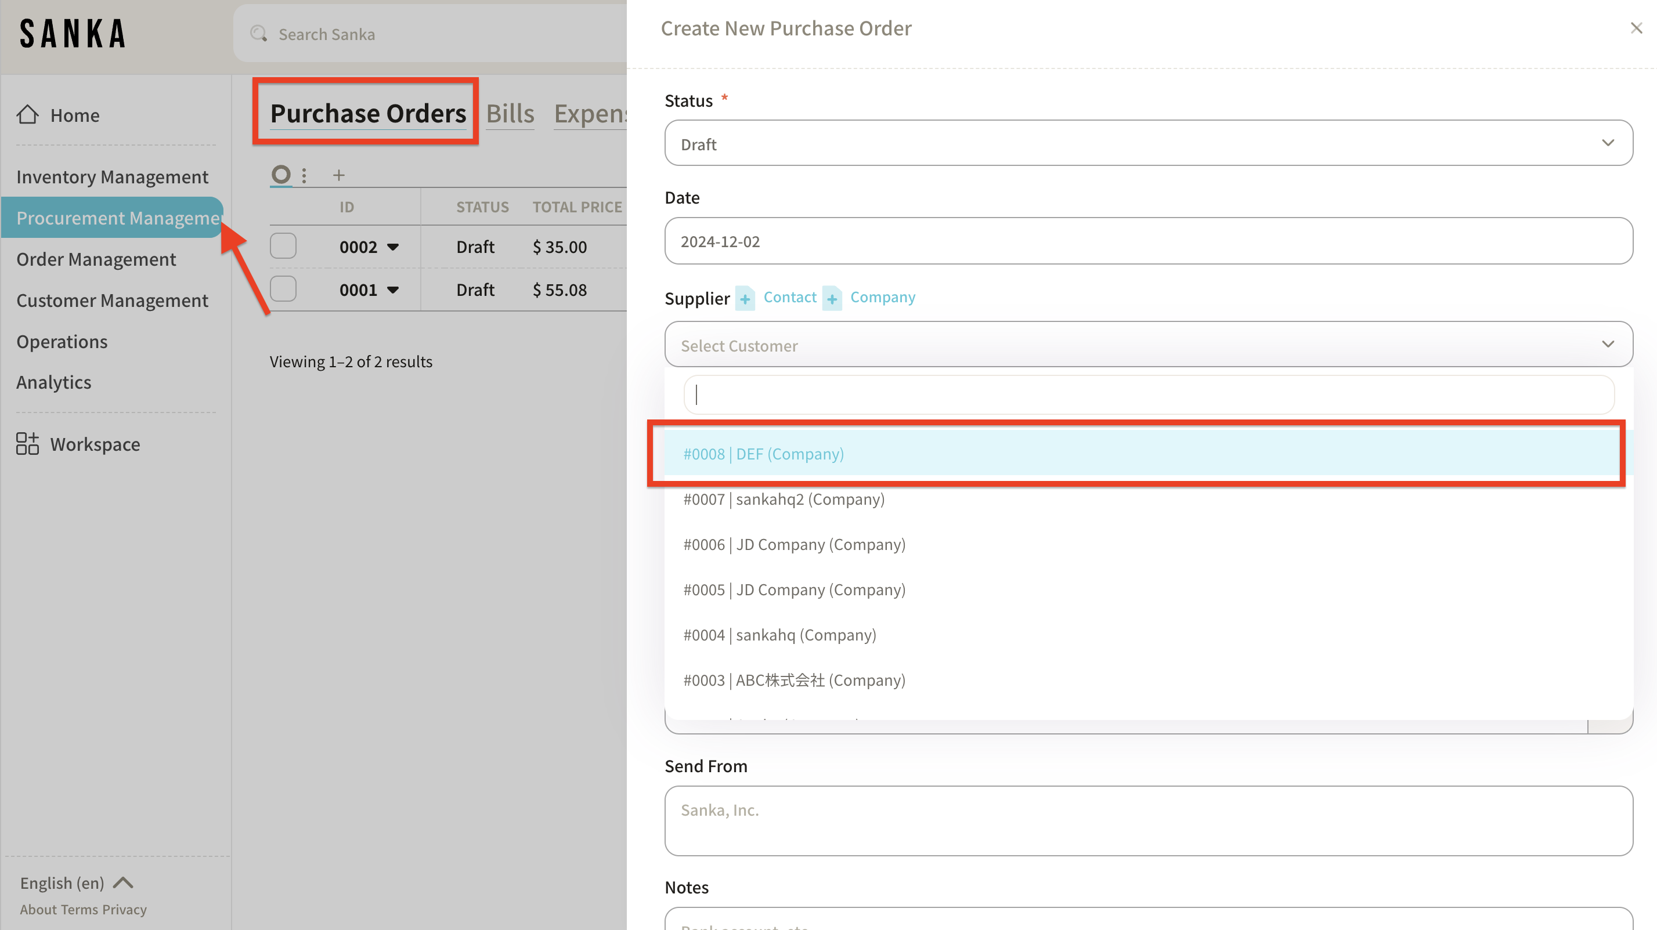The image size is (1657, 930).
Task: Click the Date field showing 2024-12-02
Action: tap(1148, 241)
